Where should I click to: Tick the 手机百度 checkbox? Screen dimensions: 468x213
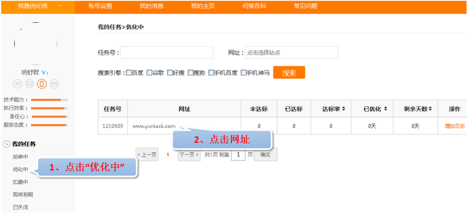click(x=211, y=73)
